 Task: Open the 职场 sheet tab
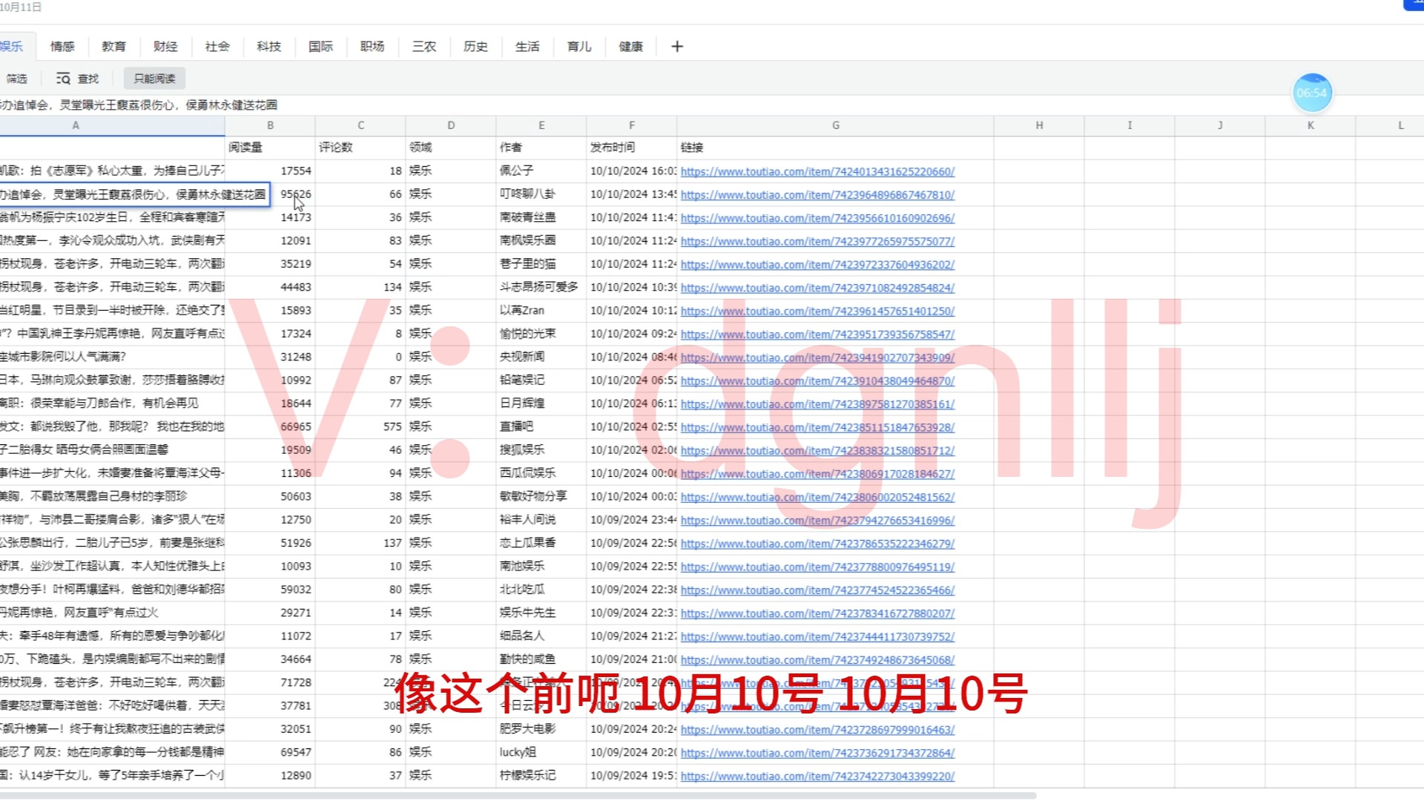[372, 47]
